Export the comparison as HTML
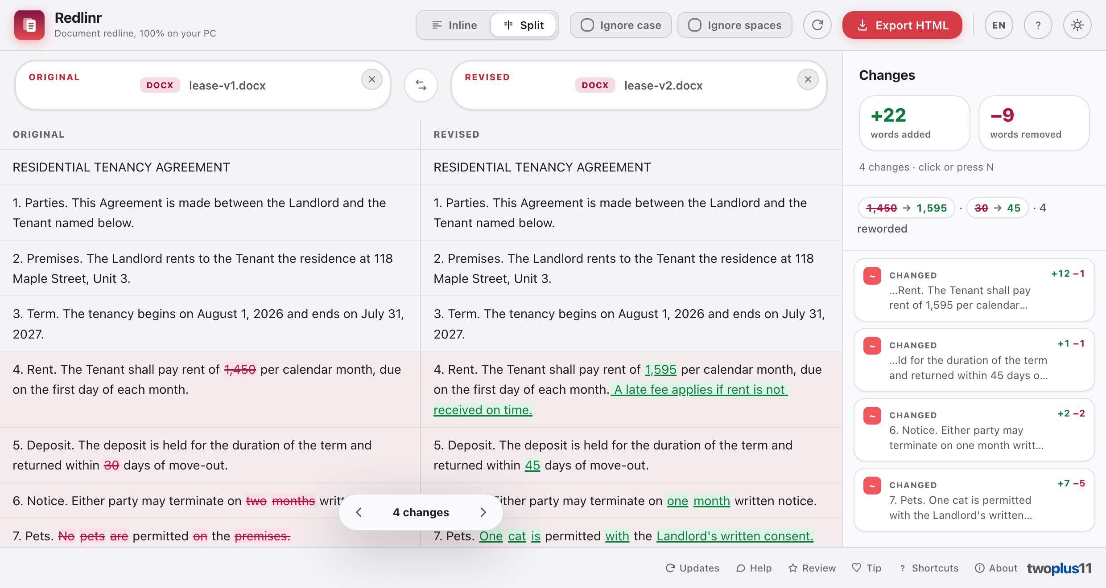This screenshot has width=1106, height=588. pos(902,25)
